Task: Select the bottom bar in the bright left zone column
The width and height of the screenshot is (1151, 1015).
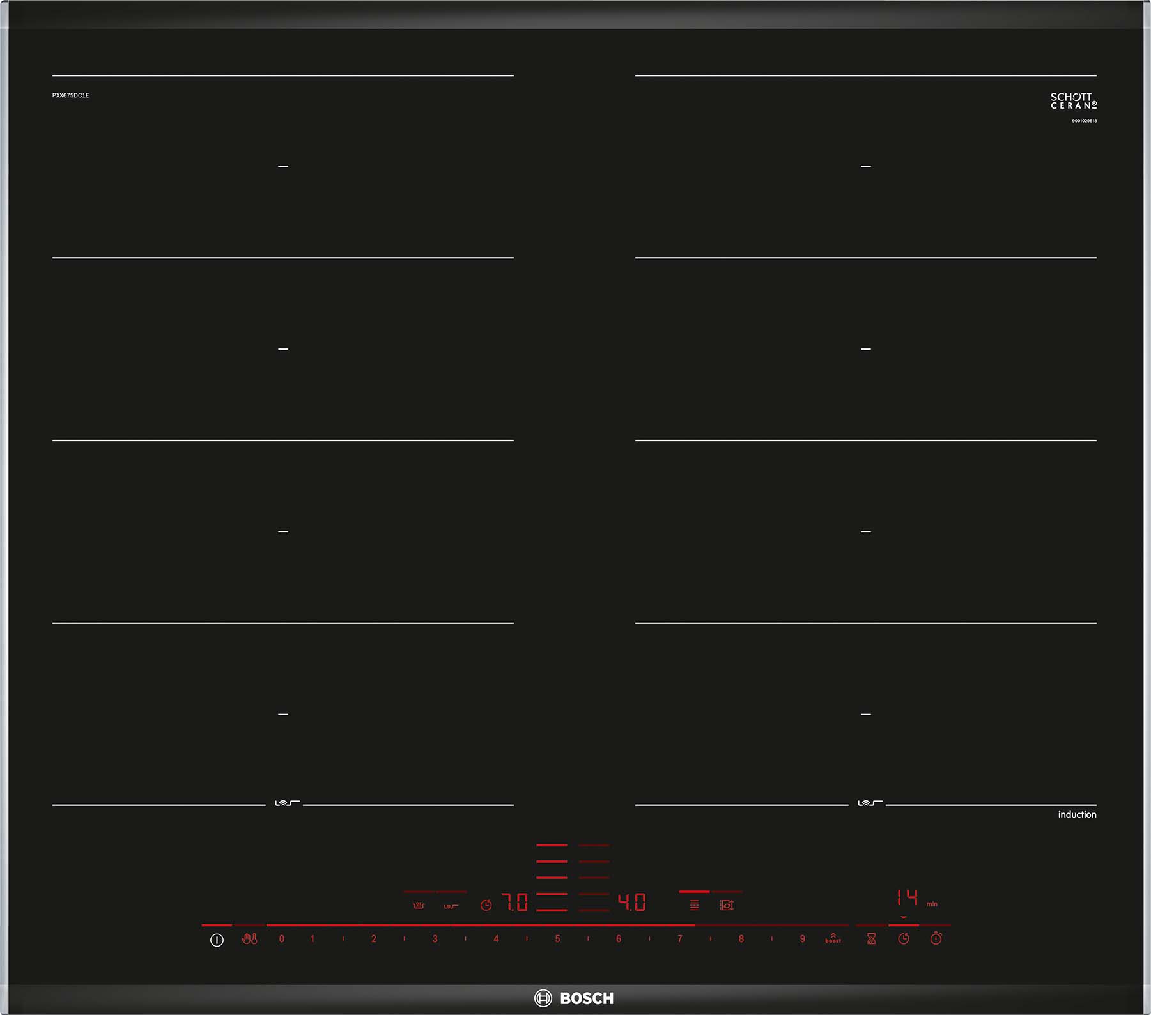Action: (x=552, y=910)
